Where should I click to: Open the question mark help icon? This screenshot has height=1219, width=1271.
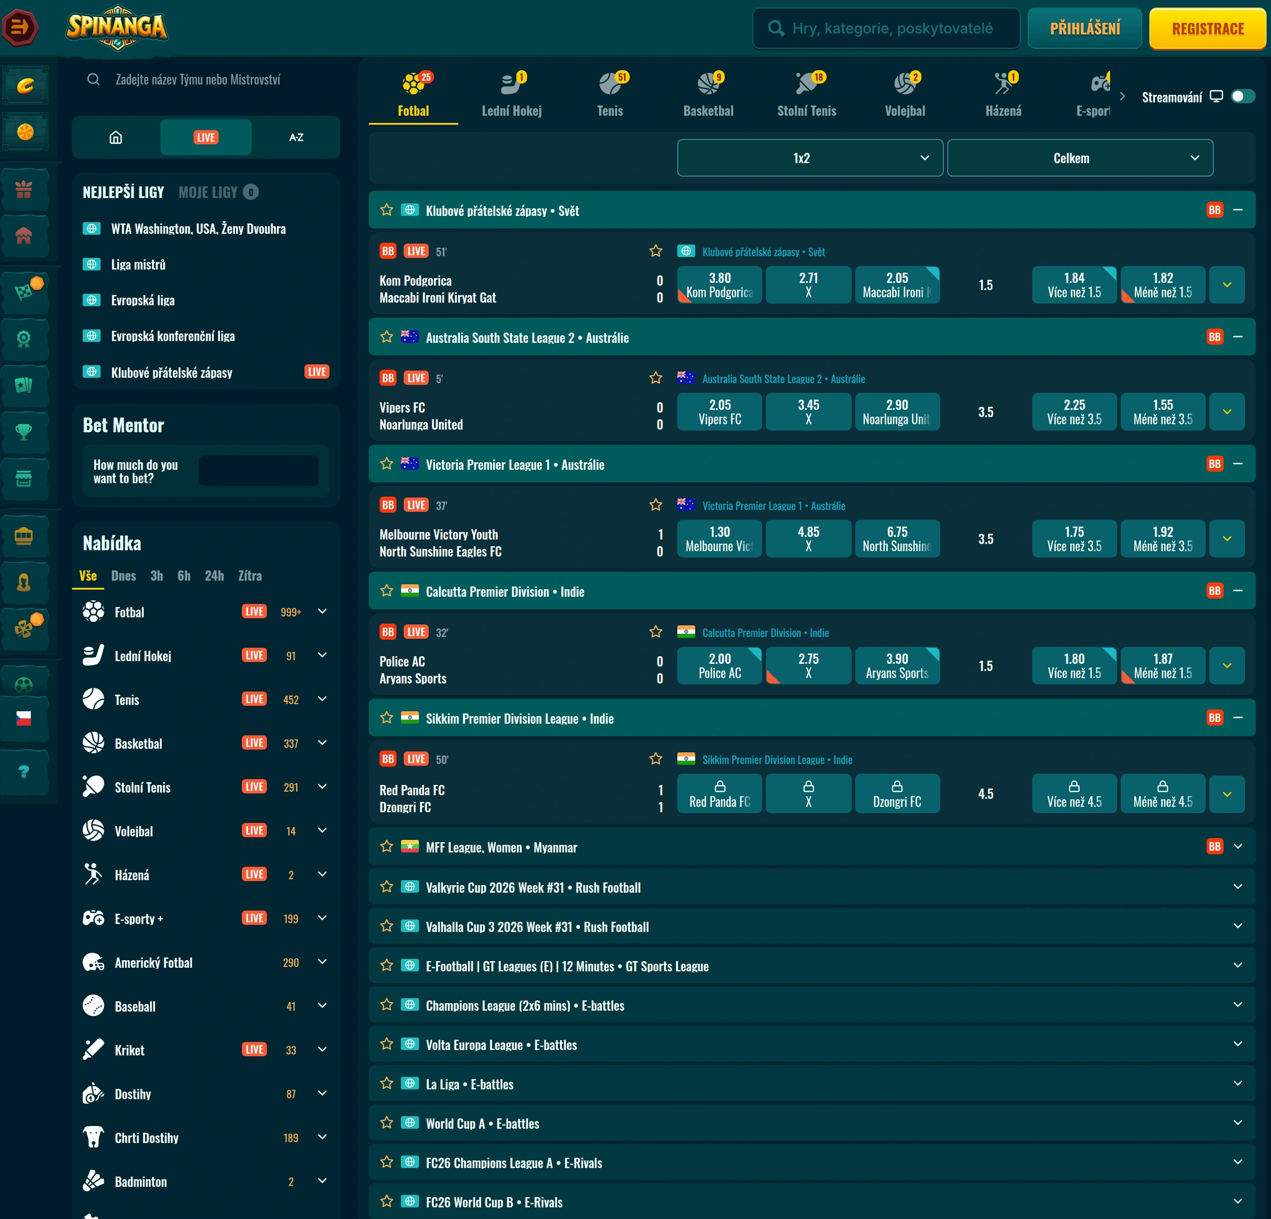coord(24,772)
